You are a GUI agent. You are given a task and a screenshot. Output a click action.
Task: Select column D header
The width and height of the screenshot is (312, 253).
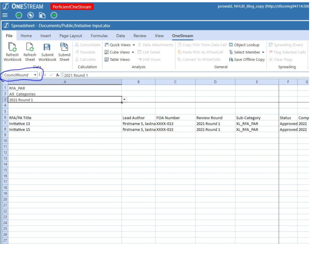pyautogui.click(x=215, y=82)
